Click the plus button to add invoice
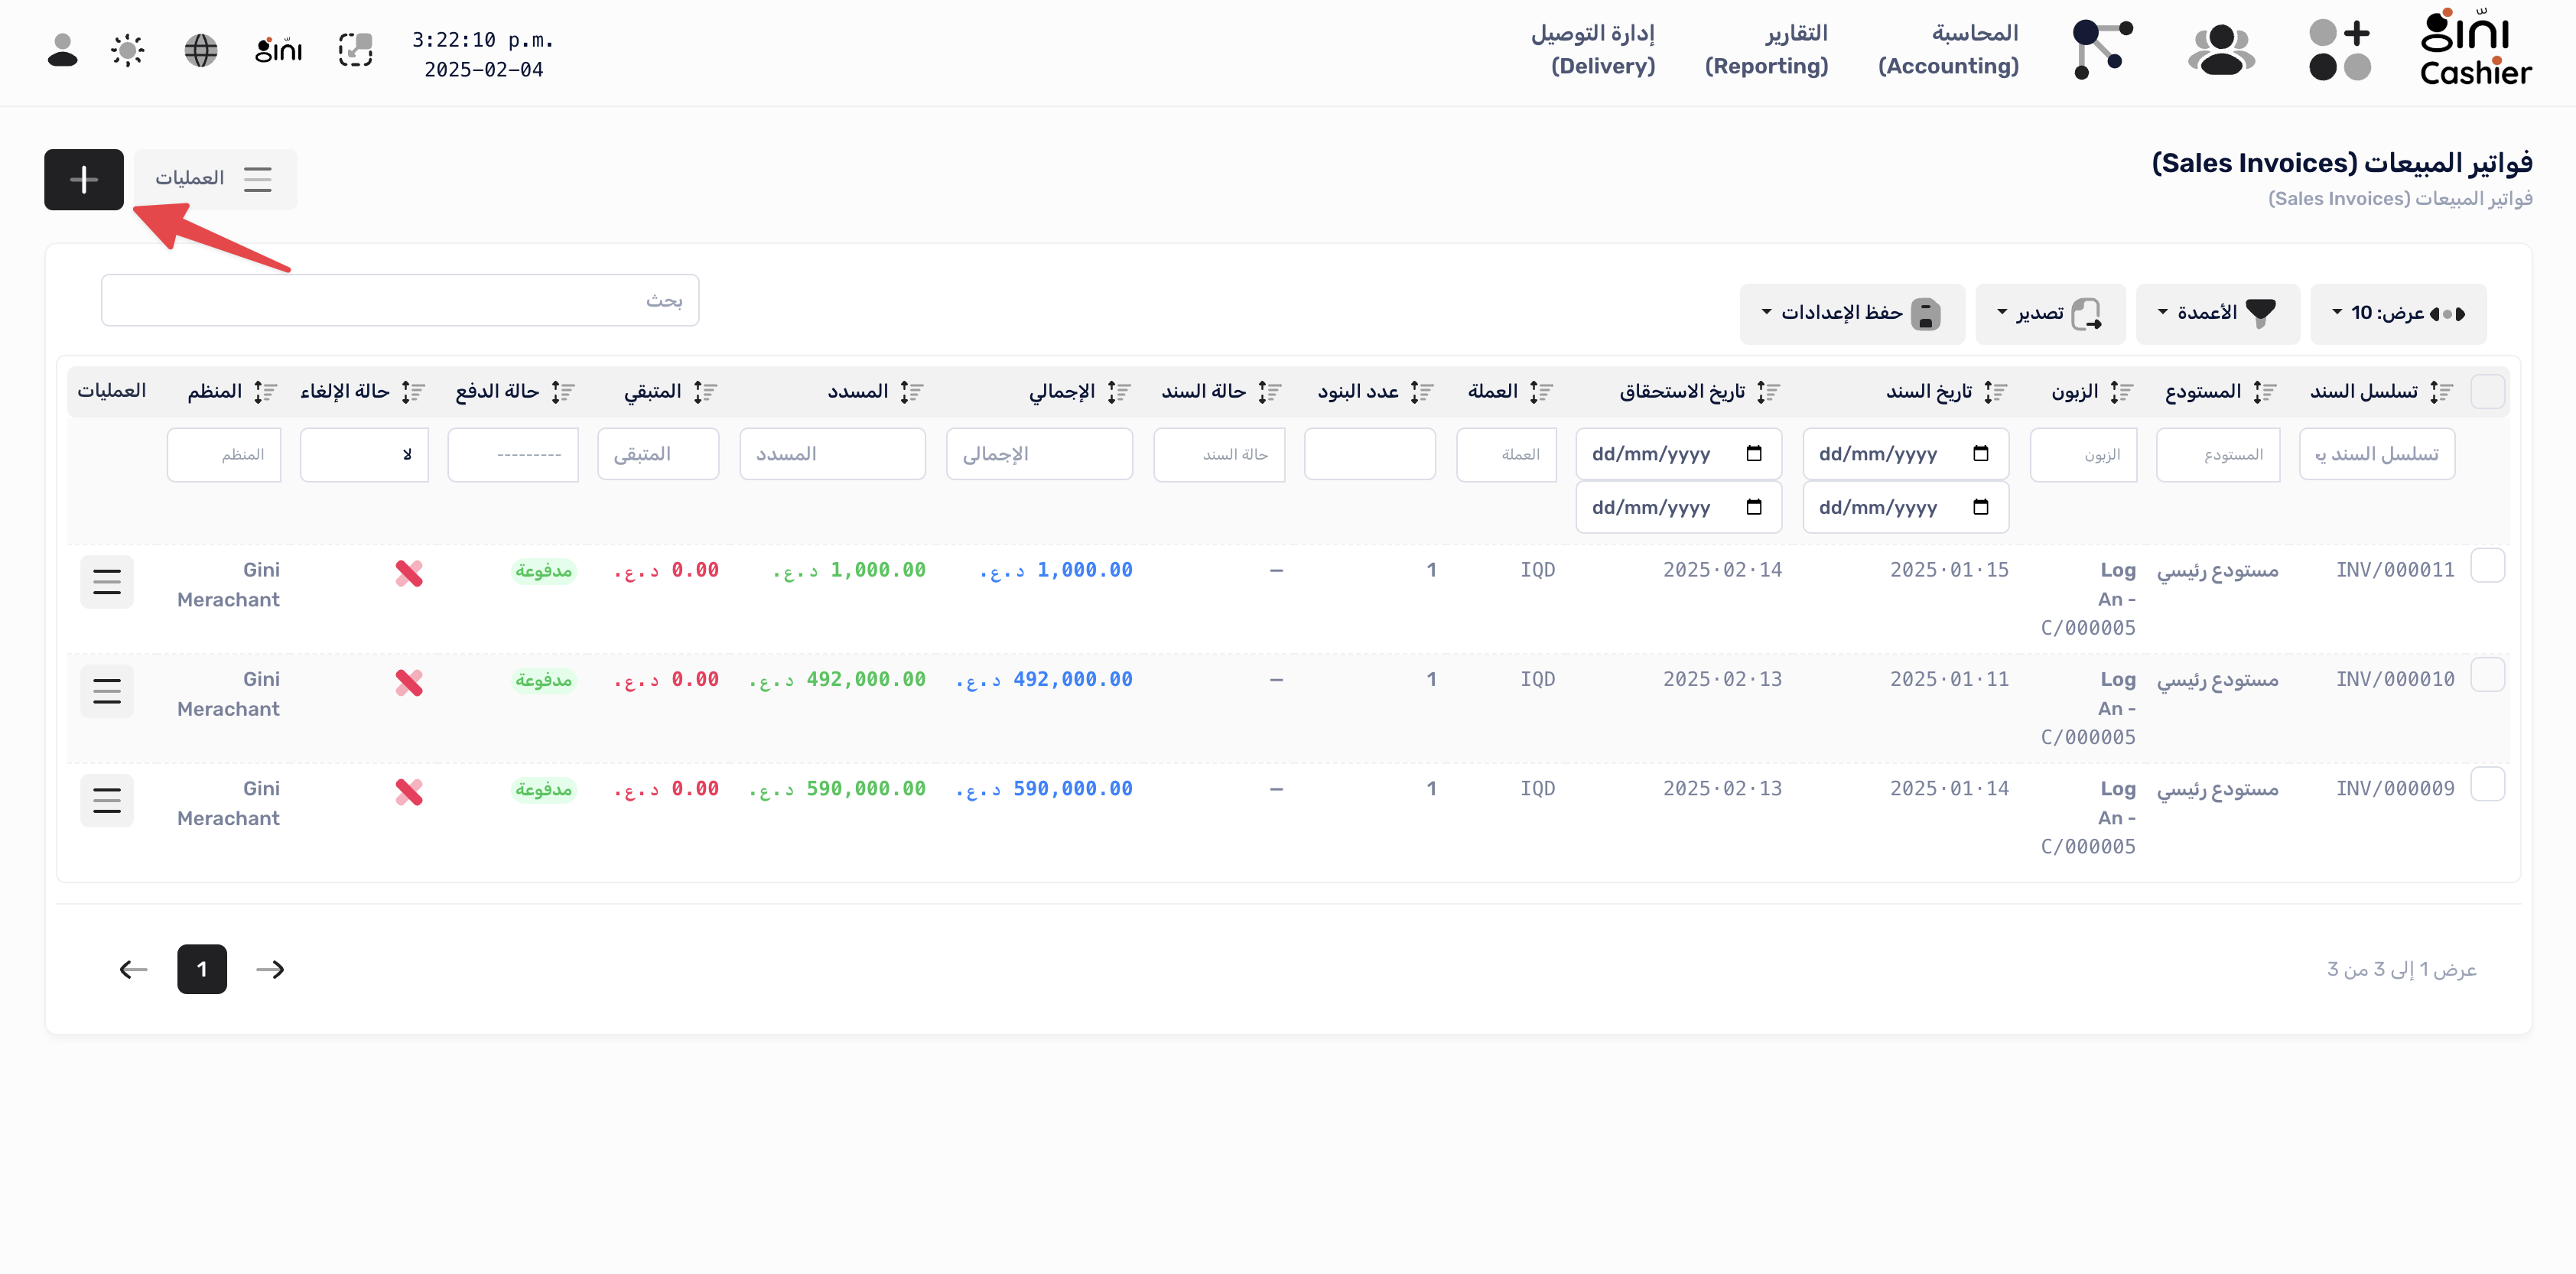The width and height of the screenshot is (2576, 1274). coord(84,179)
